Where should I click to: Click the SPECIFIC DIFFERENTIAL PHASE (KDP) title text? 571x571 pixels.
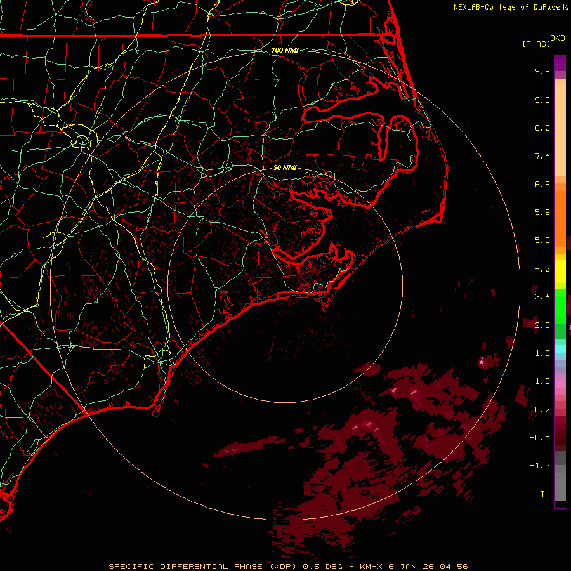pyautogui.click(x=202, y=567)
